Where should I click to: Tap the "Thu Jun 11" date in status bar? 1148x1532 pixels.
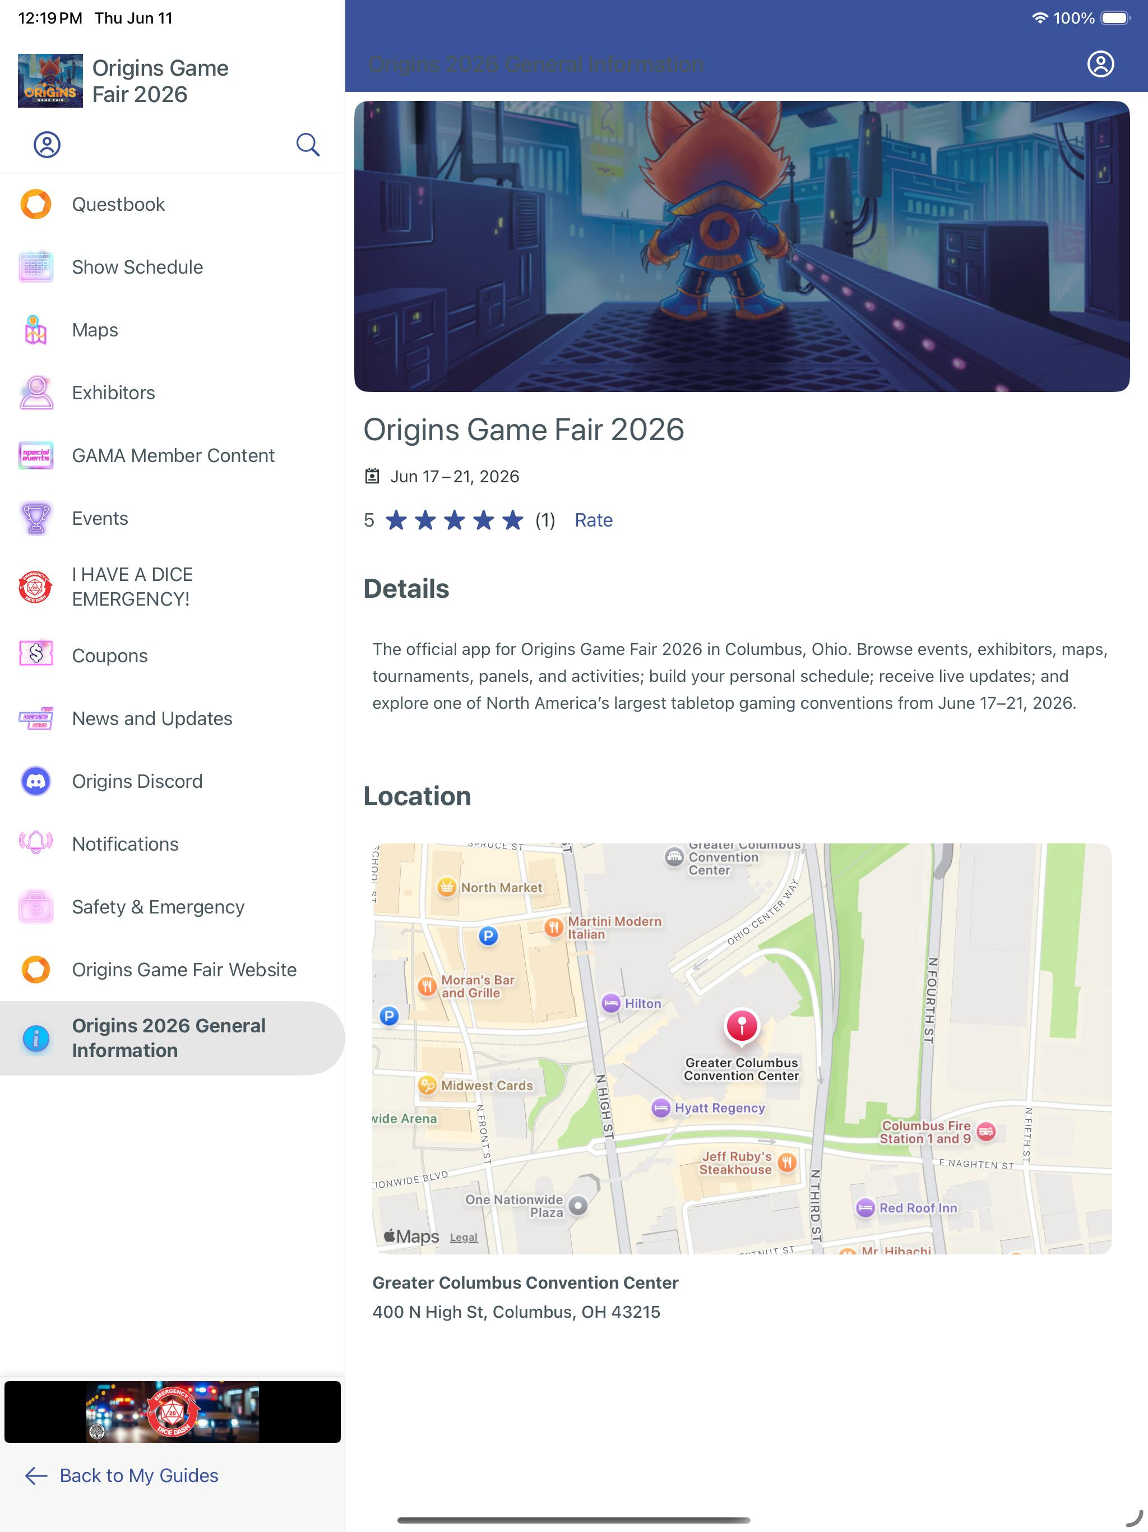click(x=133, y=18)
